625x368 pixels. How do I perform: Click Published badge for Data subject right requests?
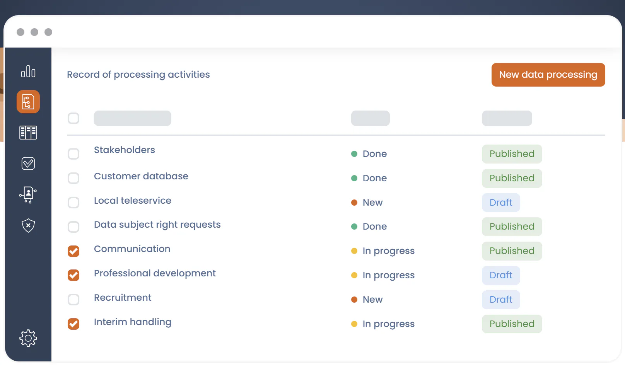coord(512,227)
